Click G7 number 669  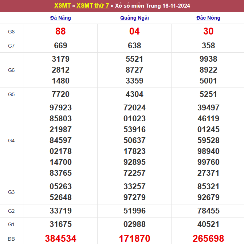(60, 46)
